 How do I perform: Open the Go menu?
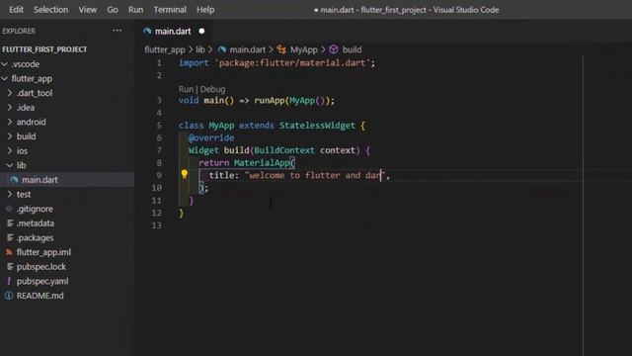[113, 10]
